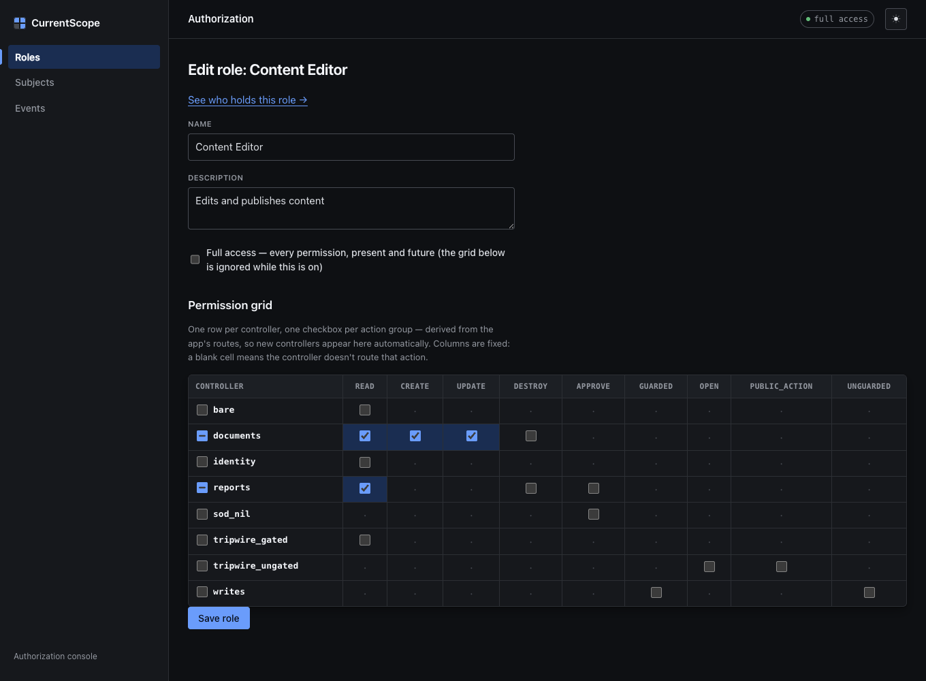Click the 'reports' controller name

click(x=231, y=488)
